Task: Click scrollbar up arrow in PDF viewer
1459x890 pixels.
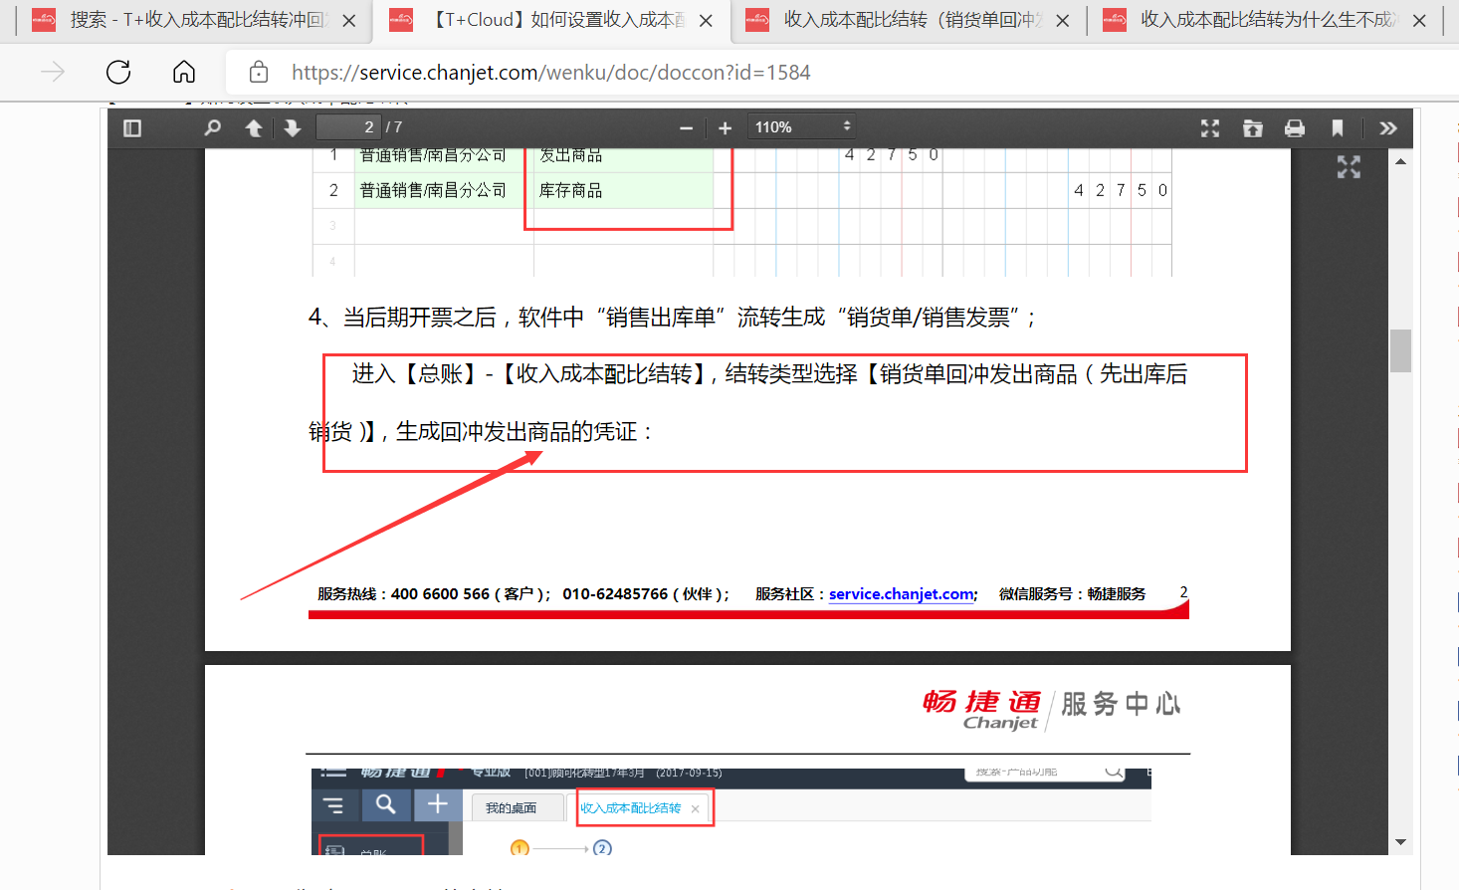Action: [x=1400, y=161]
